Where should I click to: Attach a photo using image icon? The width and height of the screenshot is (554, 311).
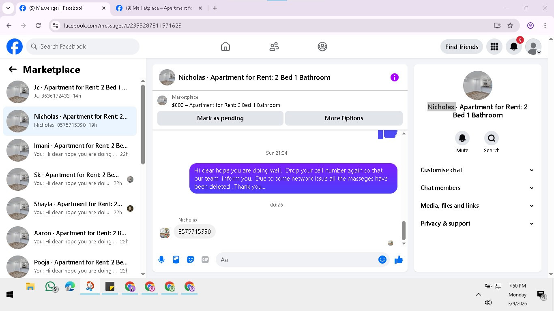(x=176, y=260)
